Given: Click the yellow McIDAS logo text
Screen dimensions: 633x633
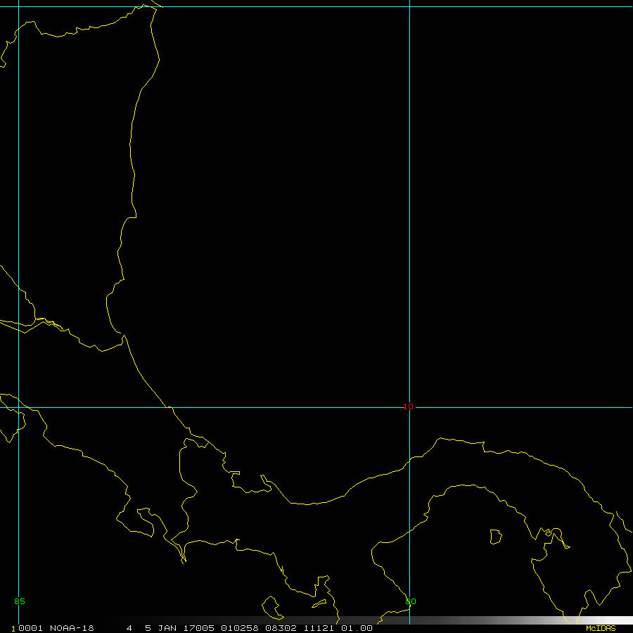Looking at the screenshot, I should pyautogui.click(x=601, y=628).
